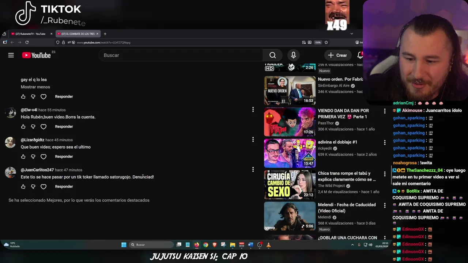468x263 pixels.
Task: Like @JuanCarlitos247's comment
Action: click(23, 186)
